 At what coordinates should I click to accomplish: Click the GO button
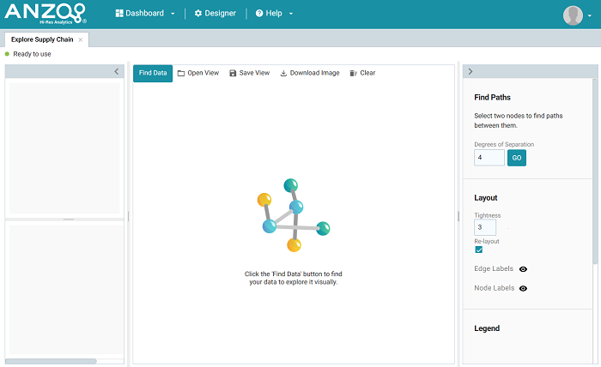tap(516, 158)
